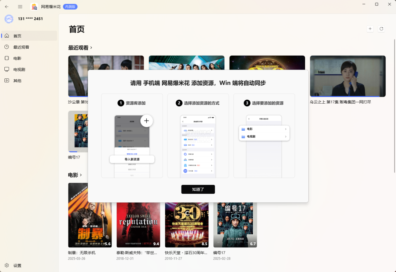Image resolution: width=396 pixels, height=272 pixels.
Task: Click the 泰勒·斯威夫特 movie title text
Action: (137, 253)
